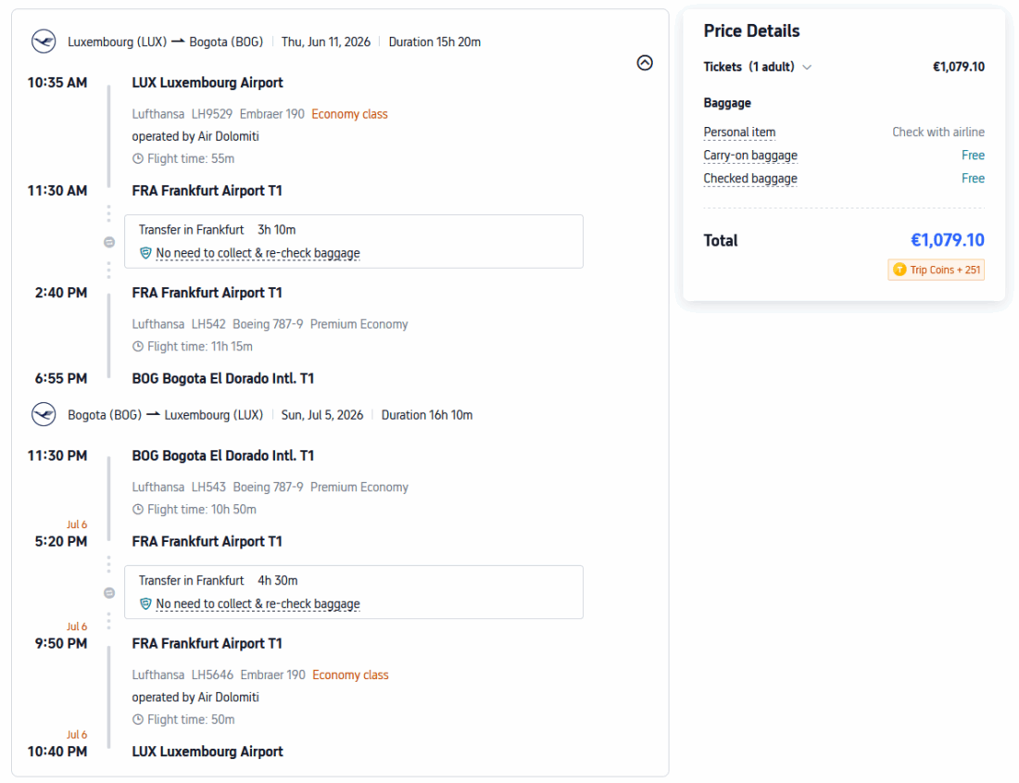The width and height of the screenshot is (1019, 783).
Task: Open the Checked baggage info link
Action: click(x=749, y=179)
